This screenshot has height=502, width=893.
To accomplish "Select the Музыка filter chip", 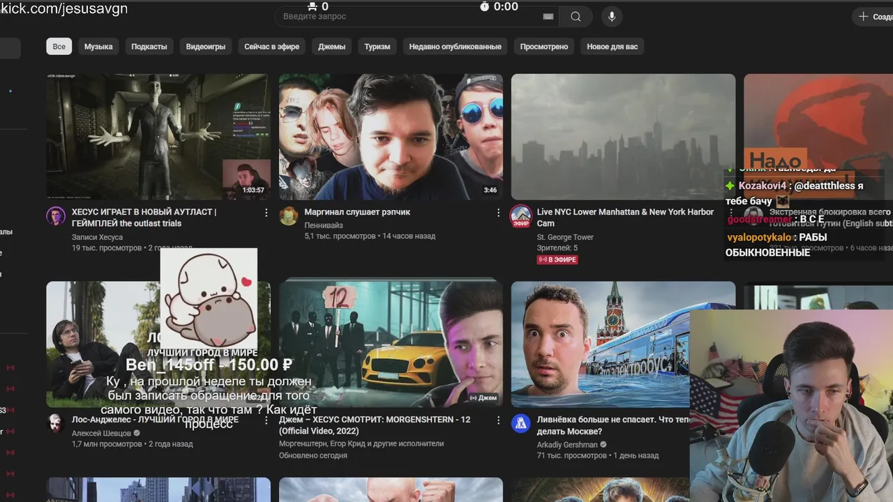I will coord(98,47).
